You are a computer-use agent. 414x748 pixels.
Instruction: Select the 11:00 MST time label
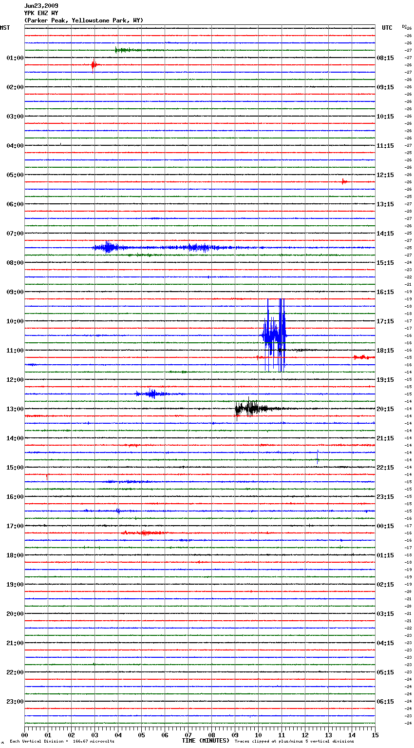(x=15, y=350)
